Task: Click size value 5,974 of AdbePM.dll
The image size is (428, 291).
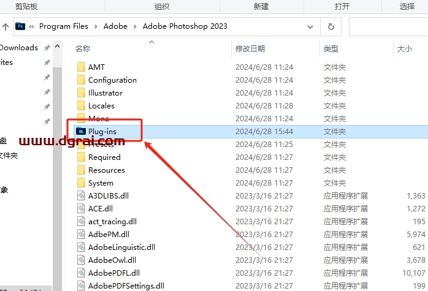Action: (x=416, y=235)
